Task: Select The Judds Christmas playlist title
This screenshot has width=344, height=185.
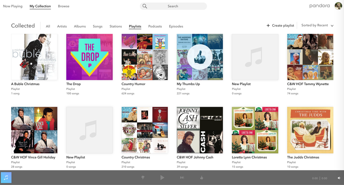Action: pos(303,157)
